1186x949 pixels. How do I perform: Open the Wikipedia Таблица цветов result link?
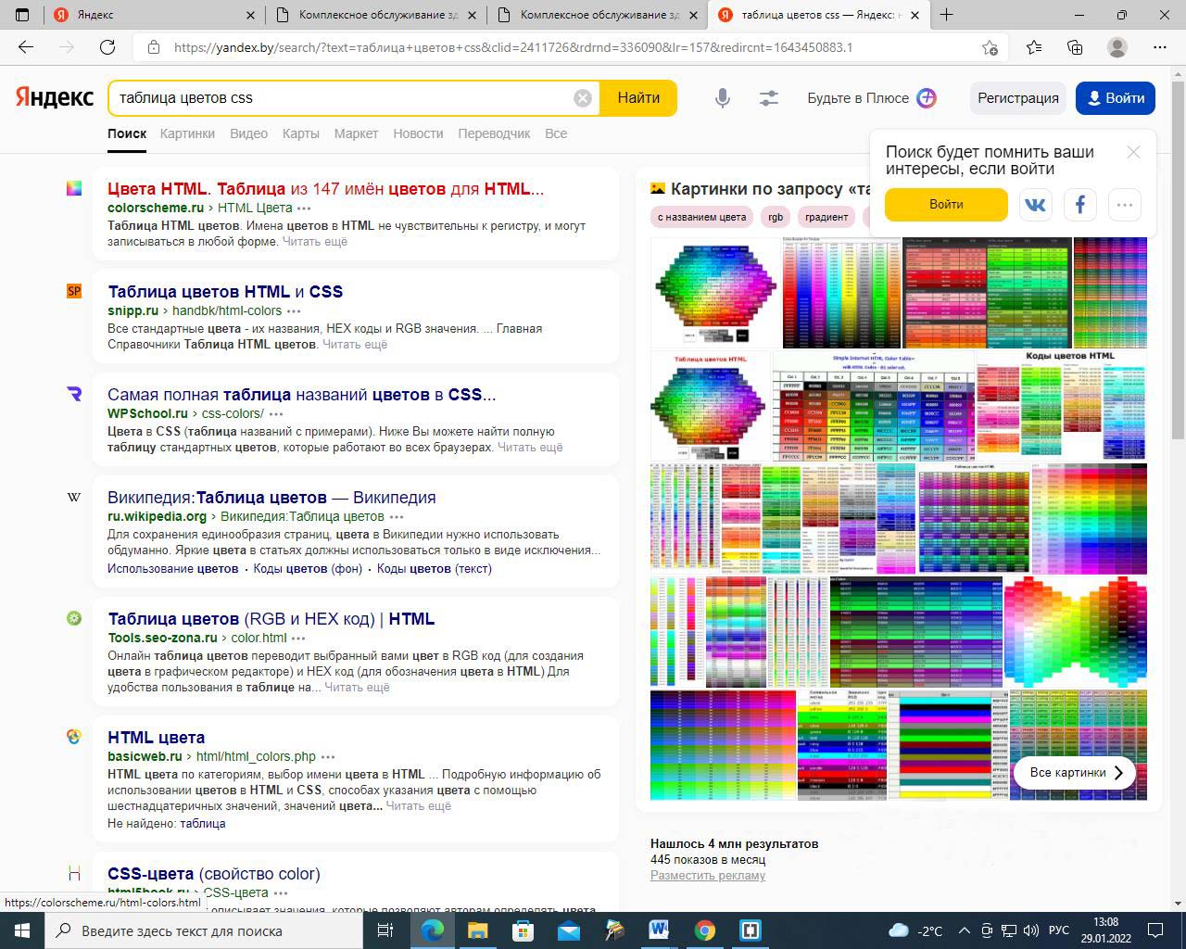pos(271,498)
